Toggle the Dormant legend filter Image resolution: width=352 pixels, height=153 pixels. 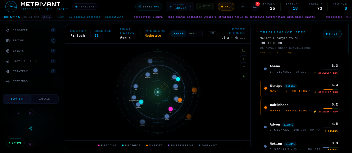pos(208,145)
